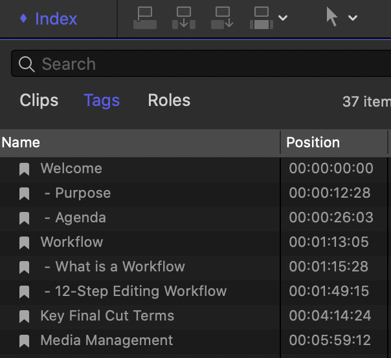This screenshot has width=391, height=358.
Task: Switch to the Clips tab
Action: (x=39, y=100)
